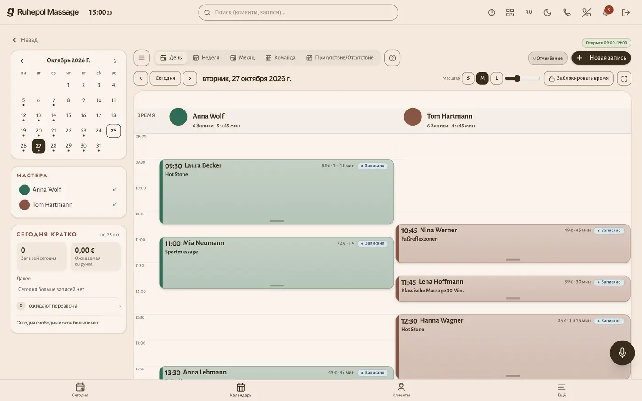642x401 pixels.
Task: Open the hamburger menu beside Day tab
Action: pos(142,58)
